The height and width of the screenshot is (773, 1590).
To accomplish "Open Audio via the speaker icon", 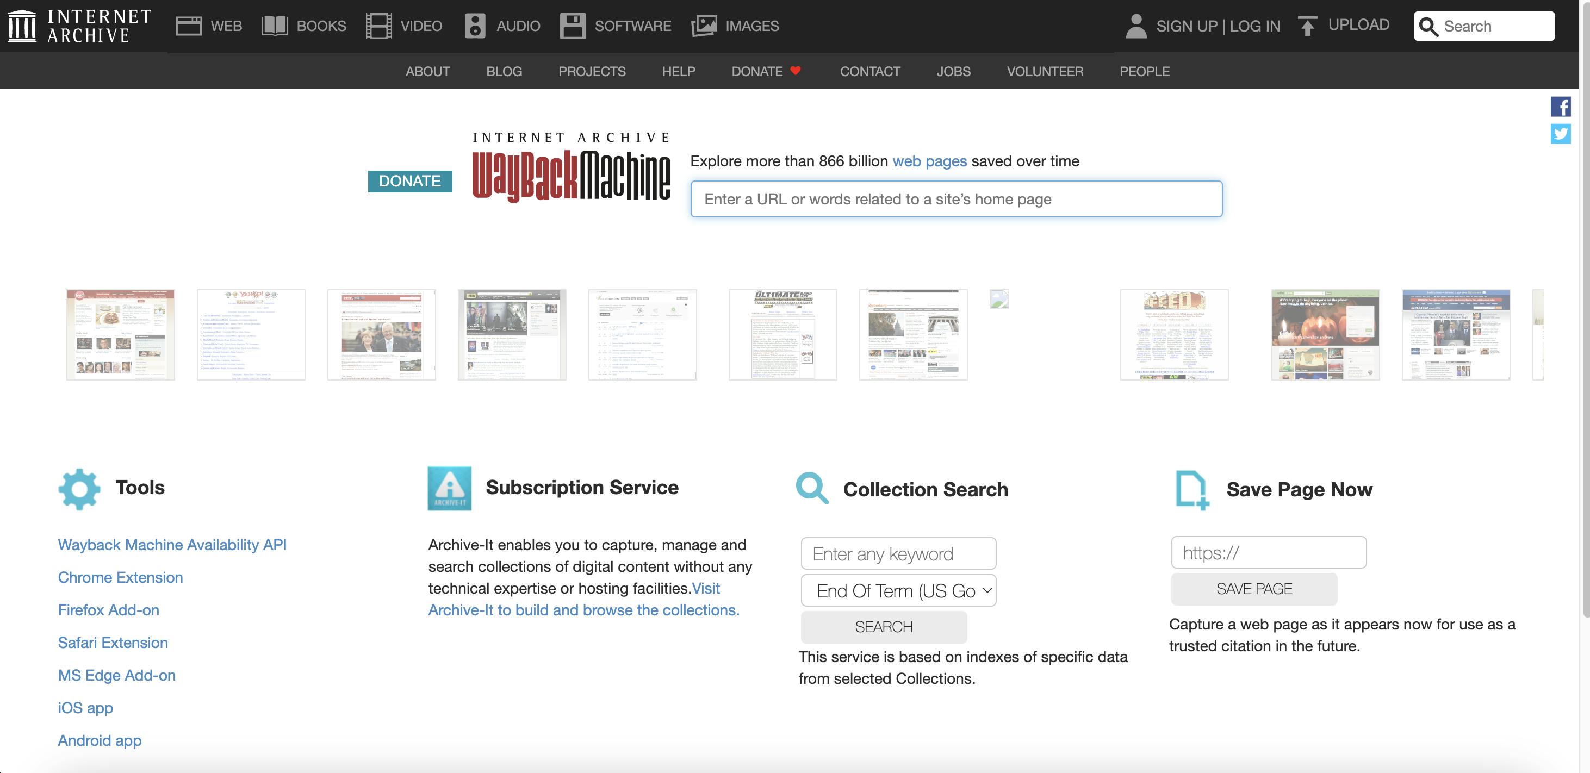I will click(x=475, y=26).
